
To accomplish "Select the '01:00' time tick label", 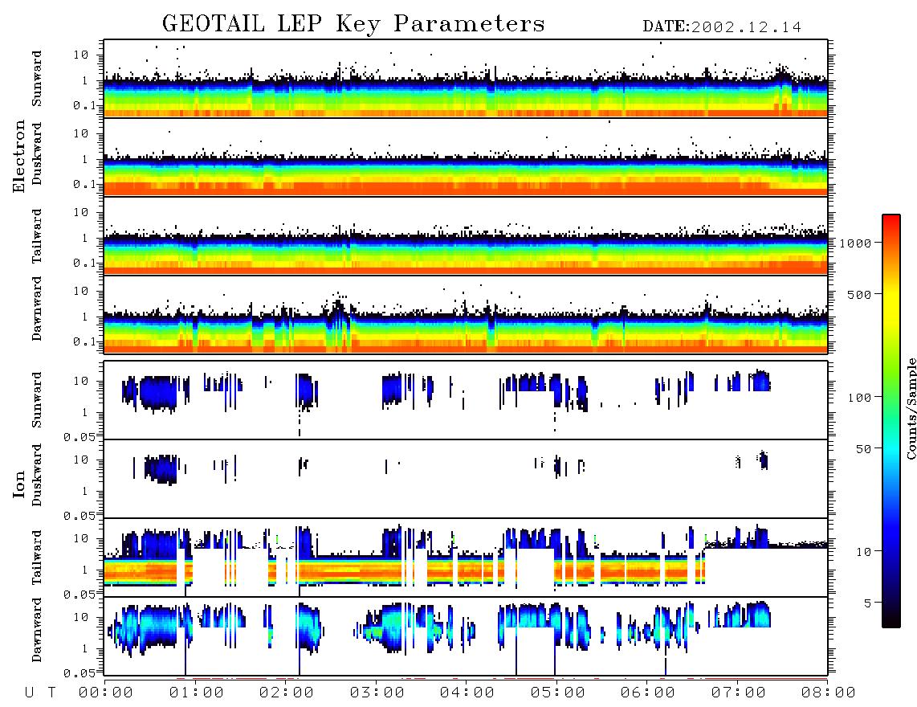I will click(x=197, y=693).
